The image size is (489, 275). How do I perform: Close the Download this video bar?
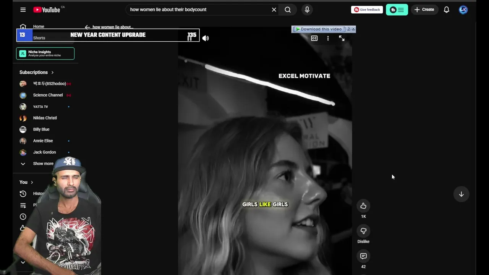pos(353,29)
